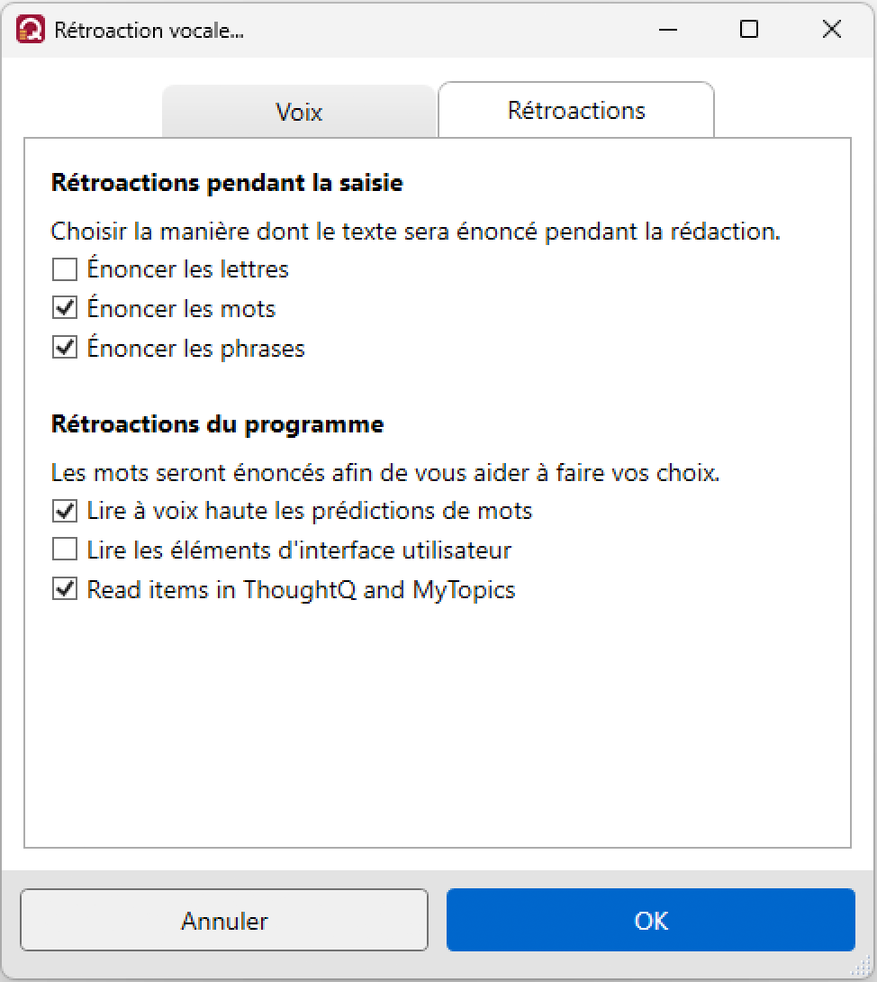Confirm settings with the OK button
877x982 pixels.
(x=651, y=920)
